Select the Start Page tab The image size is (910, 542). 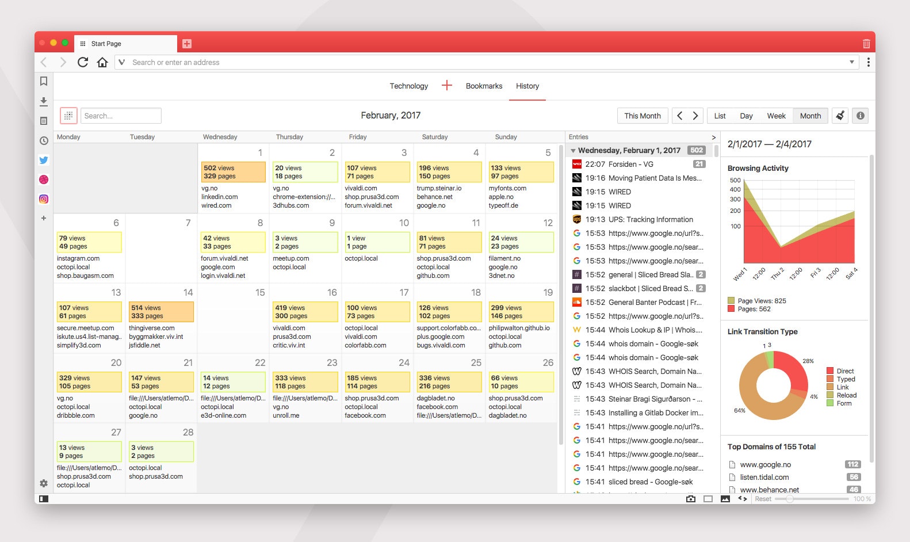127,44
